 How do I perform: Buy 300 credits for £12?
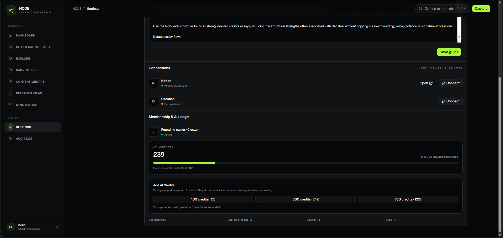click(x=305, y=199)
